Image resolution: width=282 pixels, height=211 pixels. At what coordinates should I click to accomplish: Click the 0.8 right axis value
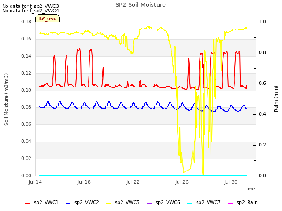pos(263,53)
